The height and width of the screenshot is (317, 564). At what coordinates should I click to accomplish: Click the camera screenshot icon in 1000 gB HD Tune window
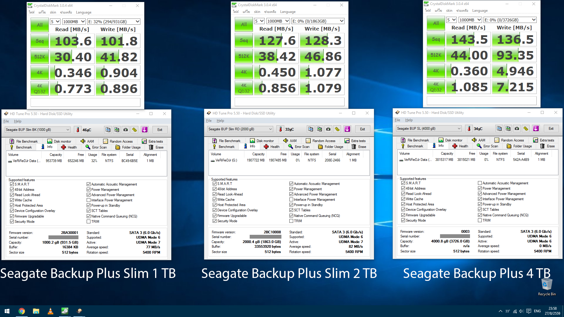(126, 130)
